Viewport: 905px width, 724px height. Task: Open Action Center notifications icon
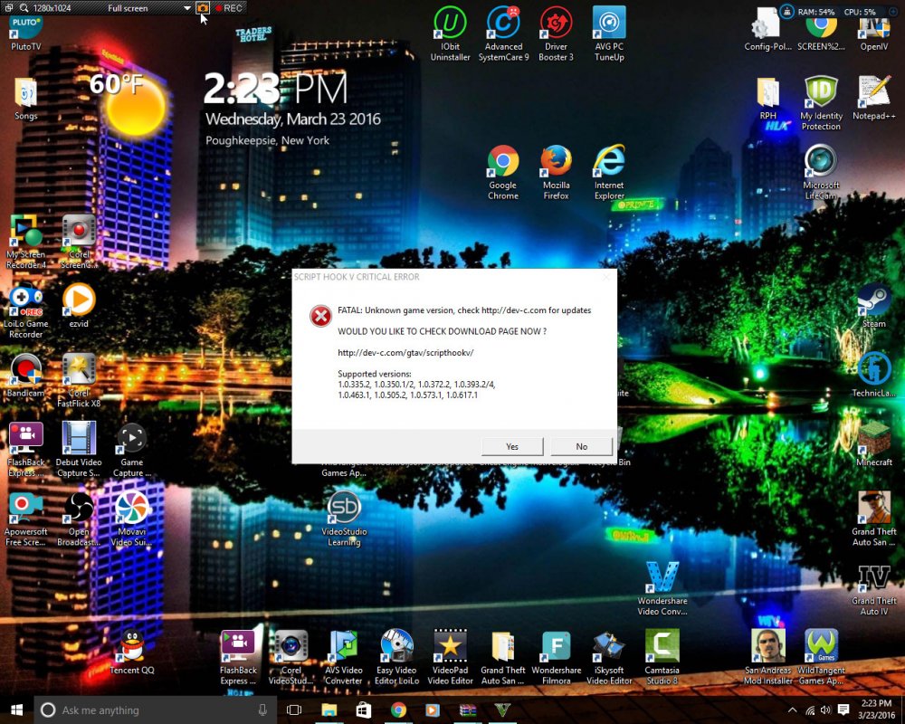[x=843, y=710]
